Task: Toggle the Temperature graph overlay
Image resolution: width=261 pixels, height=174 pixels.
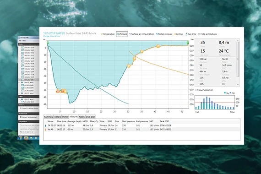Action: (108, 34)
